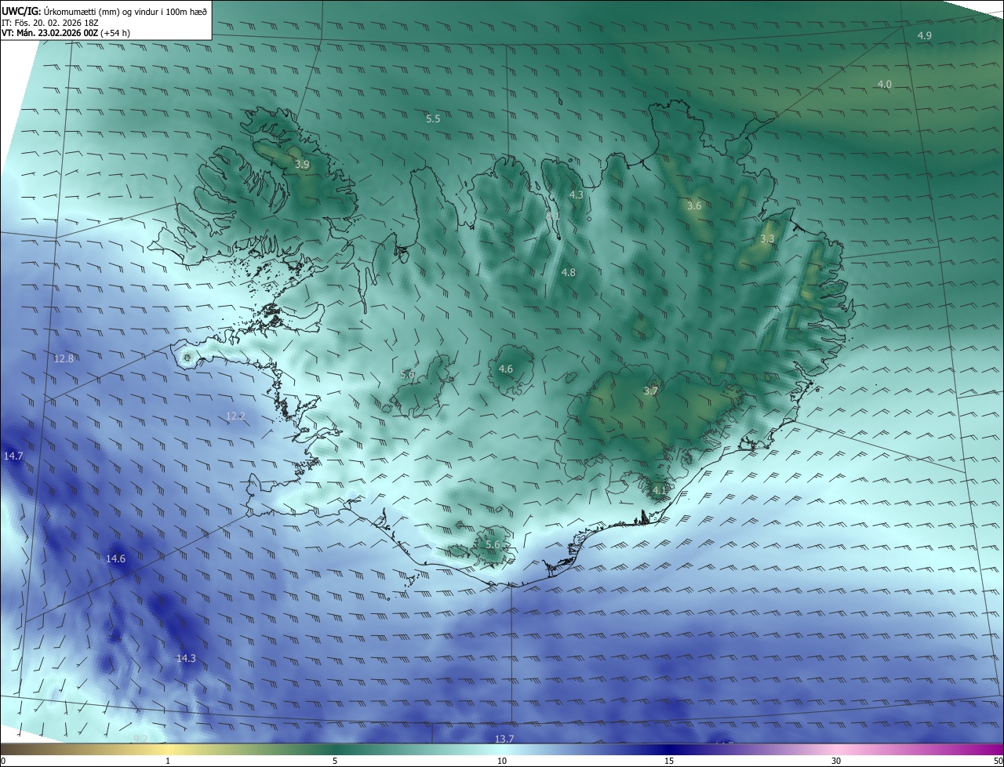
Task: Click the '13.7' value label
Action: point(504,740)
